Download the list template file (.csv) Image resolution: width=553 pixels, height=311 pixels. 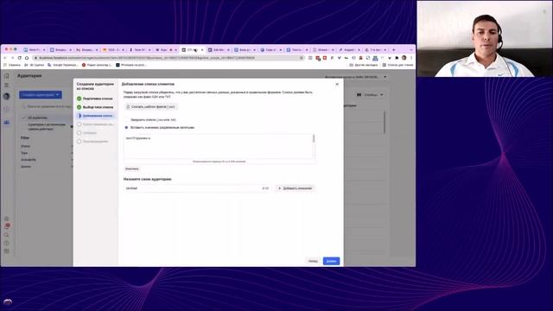[150, 106]
